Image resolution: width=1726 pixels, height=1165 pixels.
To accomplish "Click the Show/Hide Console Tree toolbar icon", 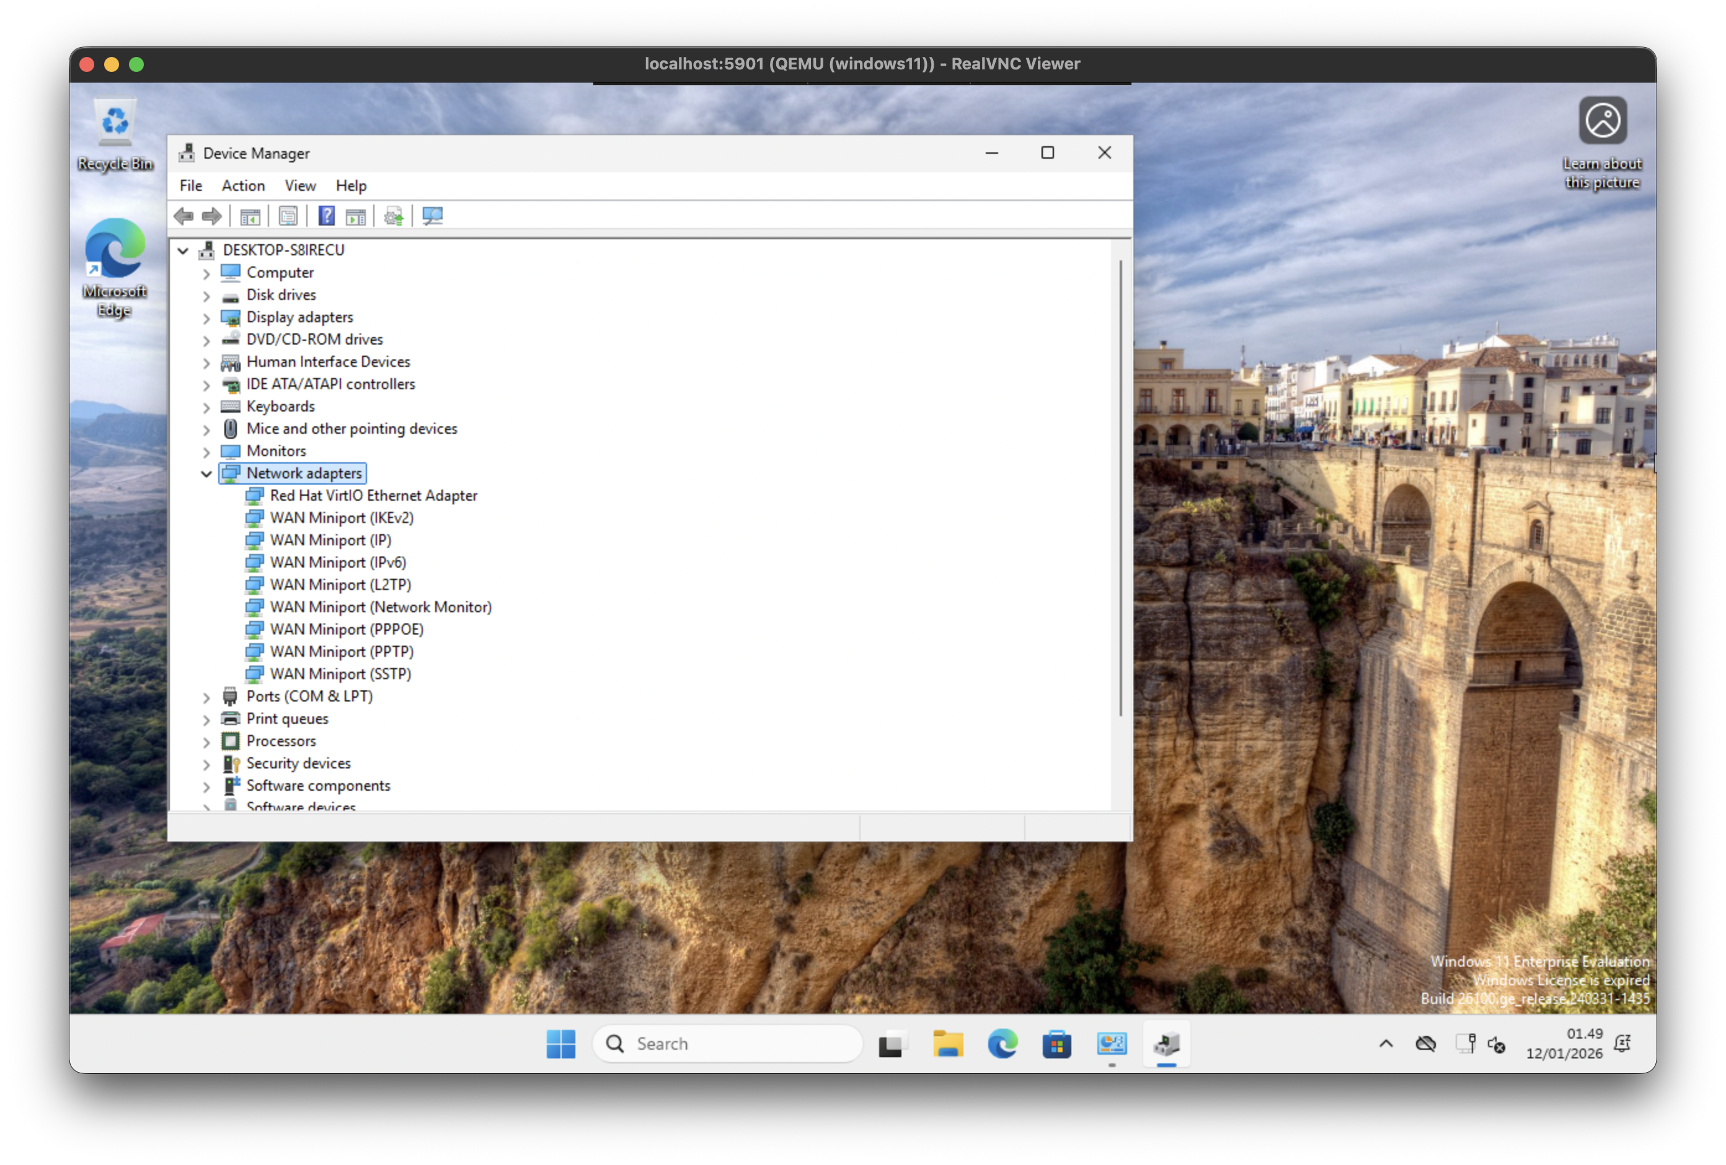I will click(250, 216).
